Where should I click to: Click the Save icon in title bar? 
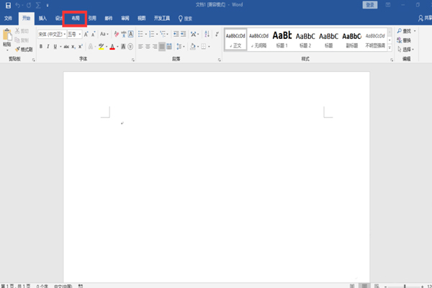pos(8,5)
